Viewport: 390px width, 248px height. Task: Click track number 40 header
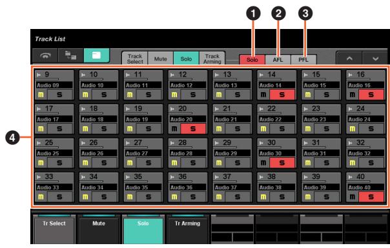click(361, 176)
